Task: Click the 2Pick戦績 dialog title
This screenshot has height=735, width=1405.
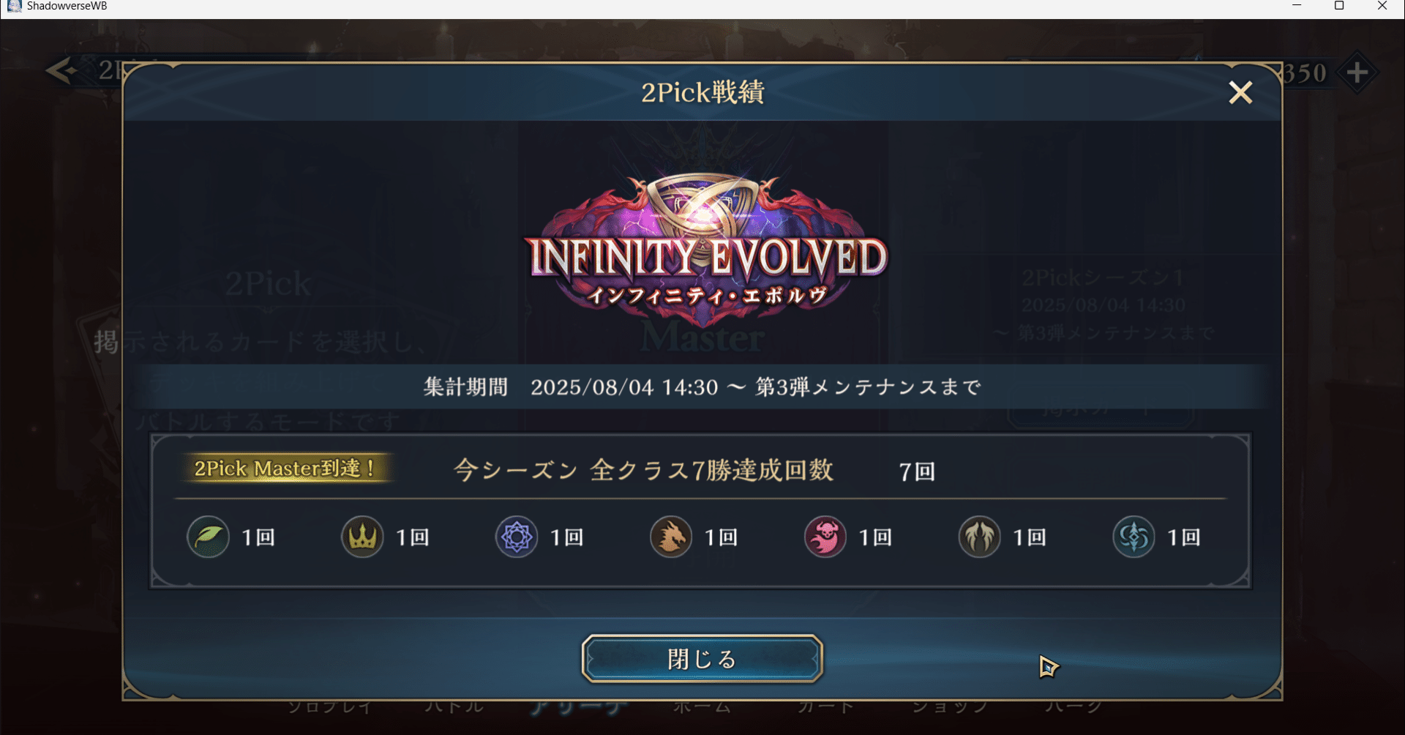Action: point(702,92)
